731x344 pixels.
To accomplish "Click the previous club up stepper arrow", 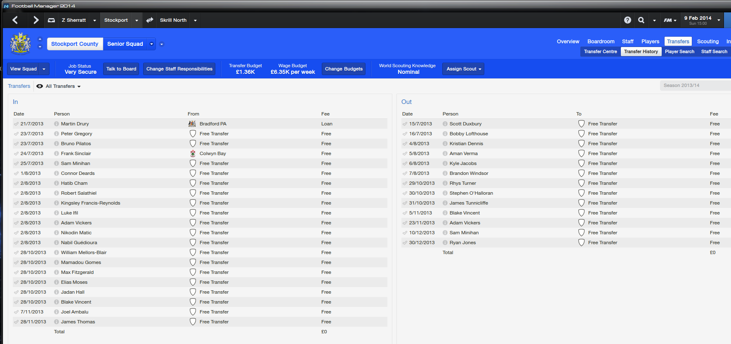I will pos(40,40).
